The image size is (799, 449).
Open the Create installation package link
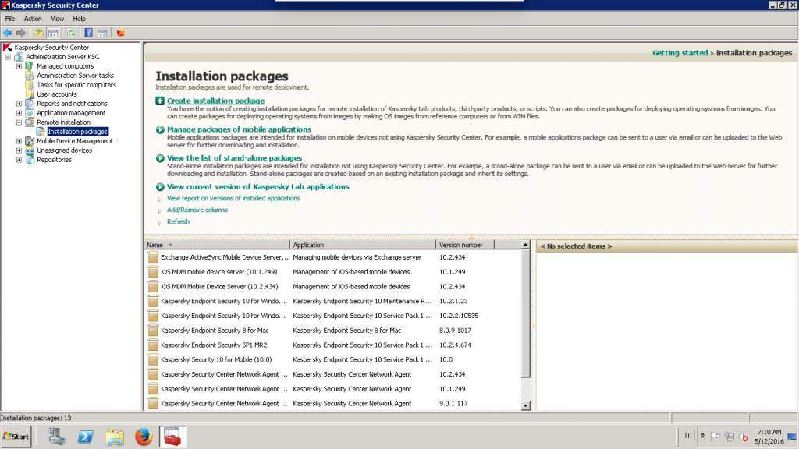tap(215, 101)
